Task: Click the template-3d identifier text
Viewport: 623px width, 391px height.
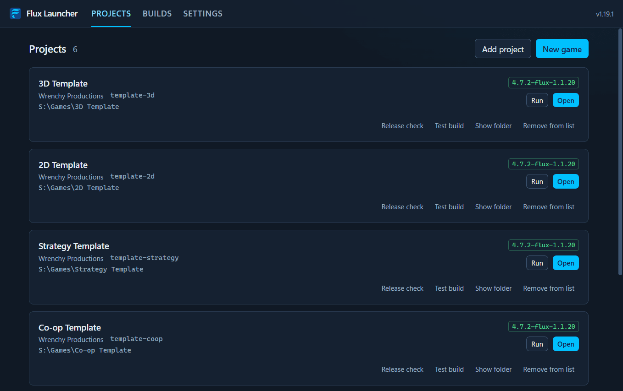Action: pos(132,95)
